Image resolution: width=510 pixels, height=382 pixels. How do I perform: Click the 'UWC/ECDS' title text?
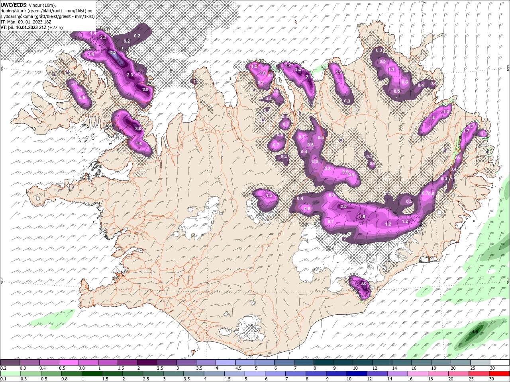[x=14, y=5]
